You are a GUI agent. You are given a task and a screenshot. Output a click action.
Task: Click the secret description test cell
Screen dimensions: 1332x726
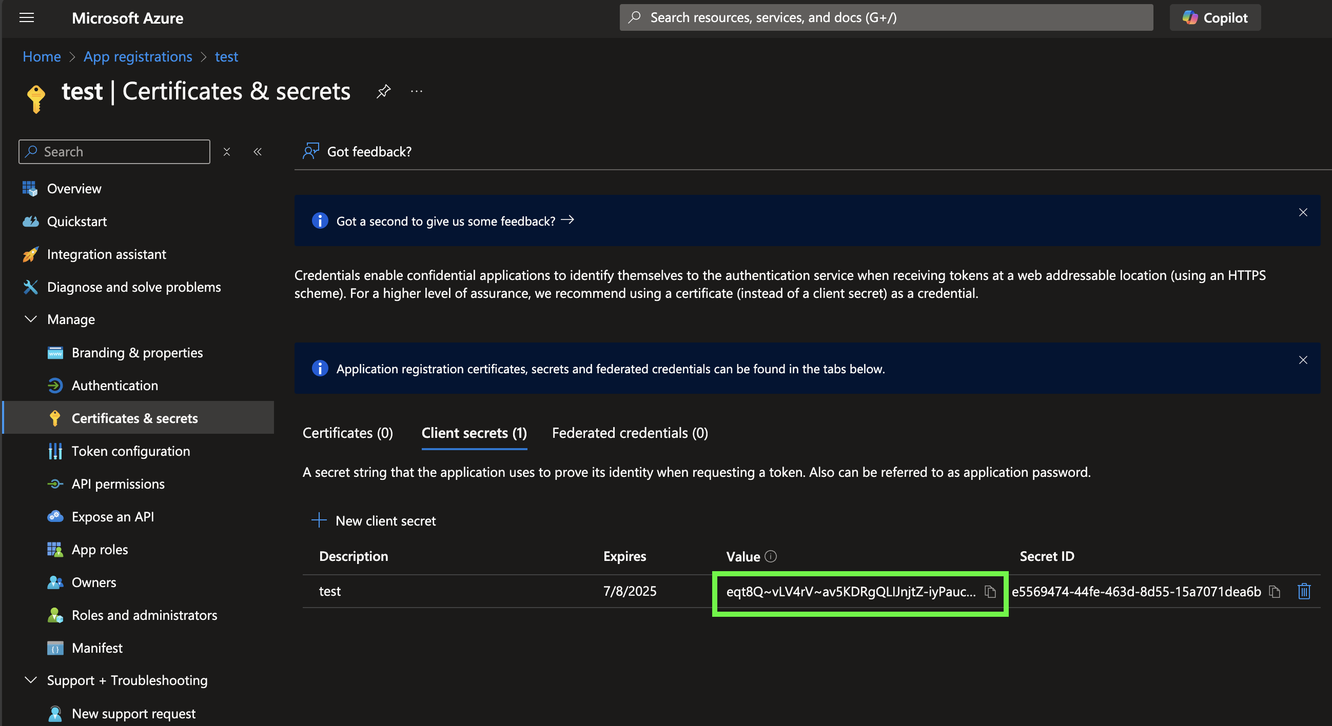330,591
